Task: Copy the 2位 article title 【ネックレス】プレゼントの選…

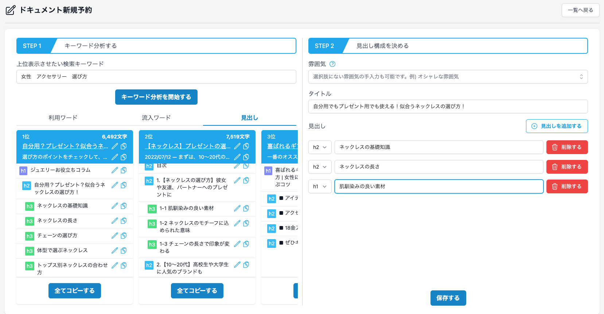Action: (x=246, y=146)
